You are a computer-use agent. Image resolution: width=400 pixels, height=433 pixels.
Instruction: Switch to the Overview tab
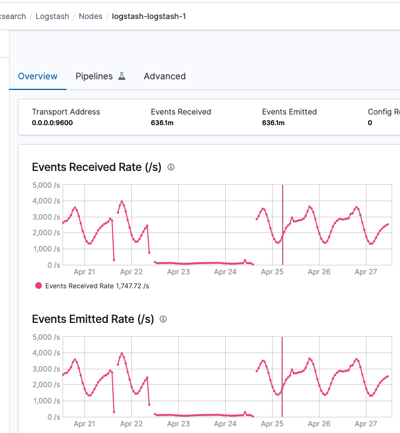(38, 76)
